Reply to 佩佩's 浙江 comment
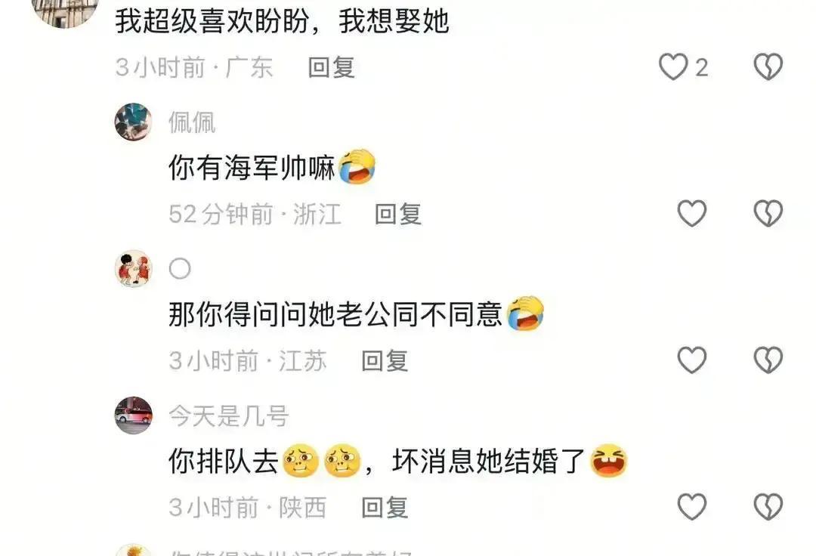 pyautogui.click(x=398, y=215)
